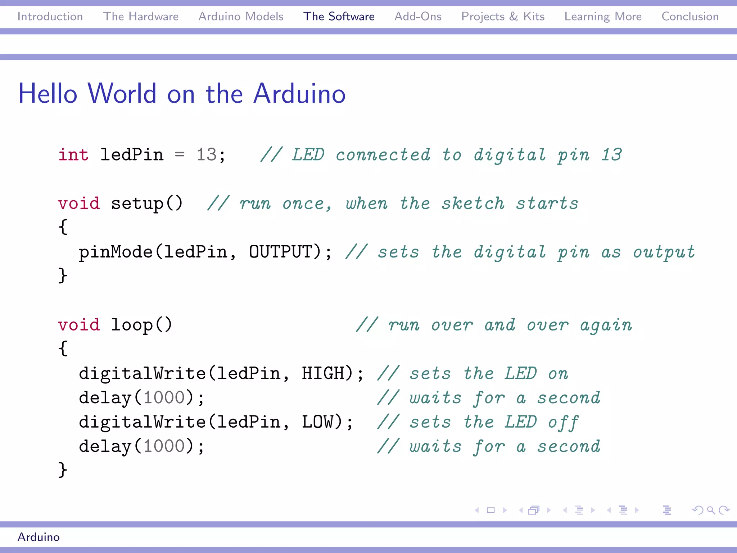Go to next subsection arrow

[x=593, y=510]
